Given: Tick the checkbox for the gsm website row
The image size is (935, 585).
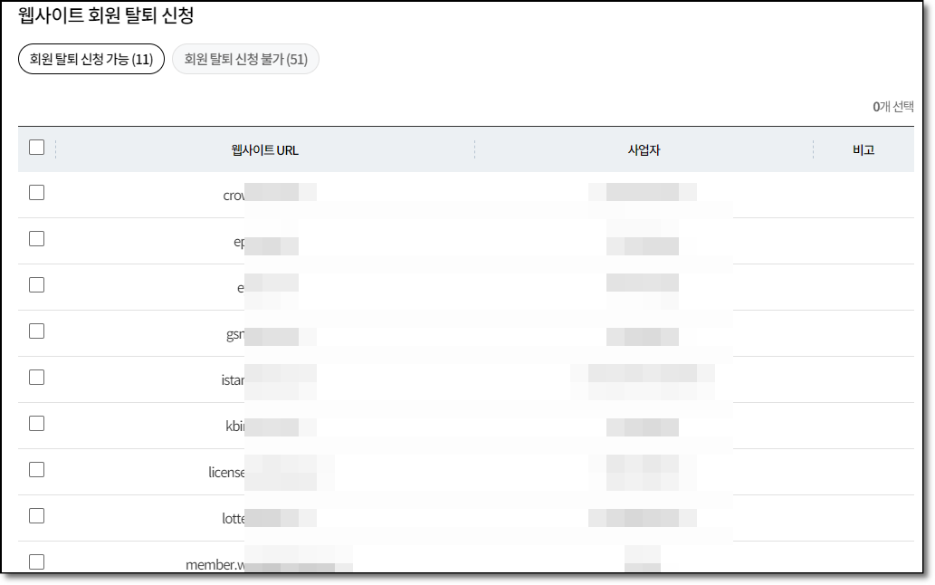Looking at the screenshot, I should click(36, 331).
